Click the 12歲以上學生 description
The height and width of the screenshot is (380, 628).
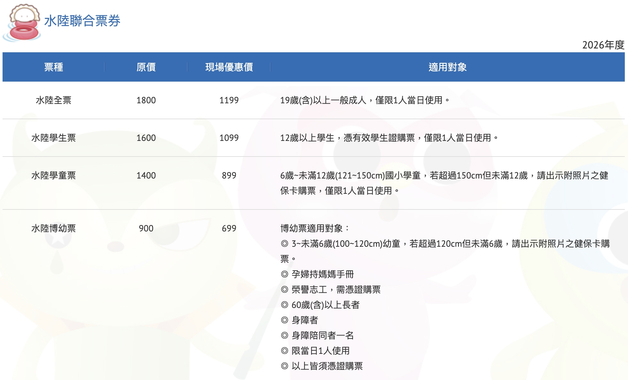389,138
